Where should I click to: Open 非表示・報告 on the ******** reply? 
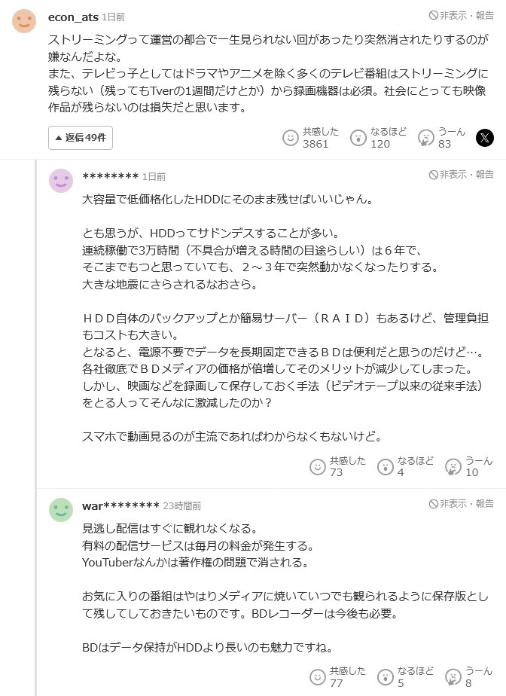462,175
